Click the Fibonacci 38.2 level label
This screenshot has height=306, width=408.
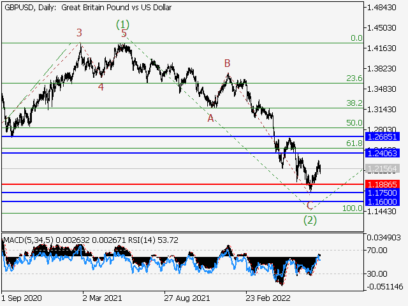[354, 103]
